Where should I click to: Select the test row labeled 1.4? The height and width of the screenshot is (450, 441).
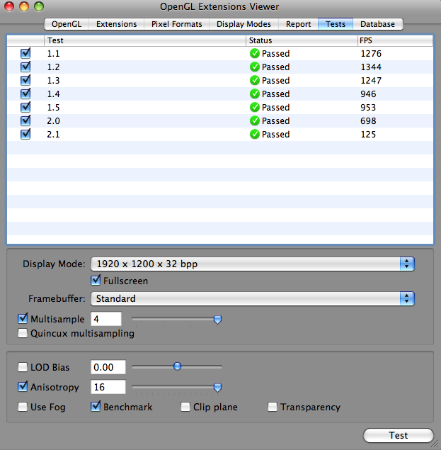[220, 94]
